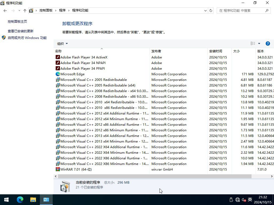Open Microsoft Edge from the taskbar
The width and height of the screenshot is (274, 205).
(x=20, y=199)
